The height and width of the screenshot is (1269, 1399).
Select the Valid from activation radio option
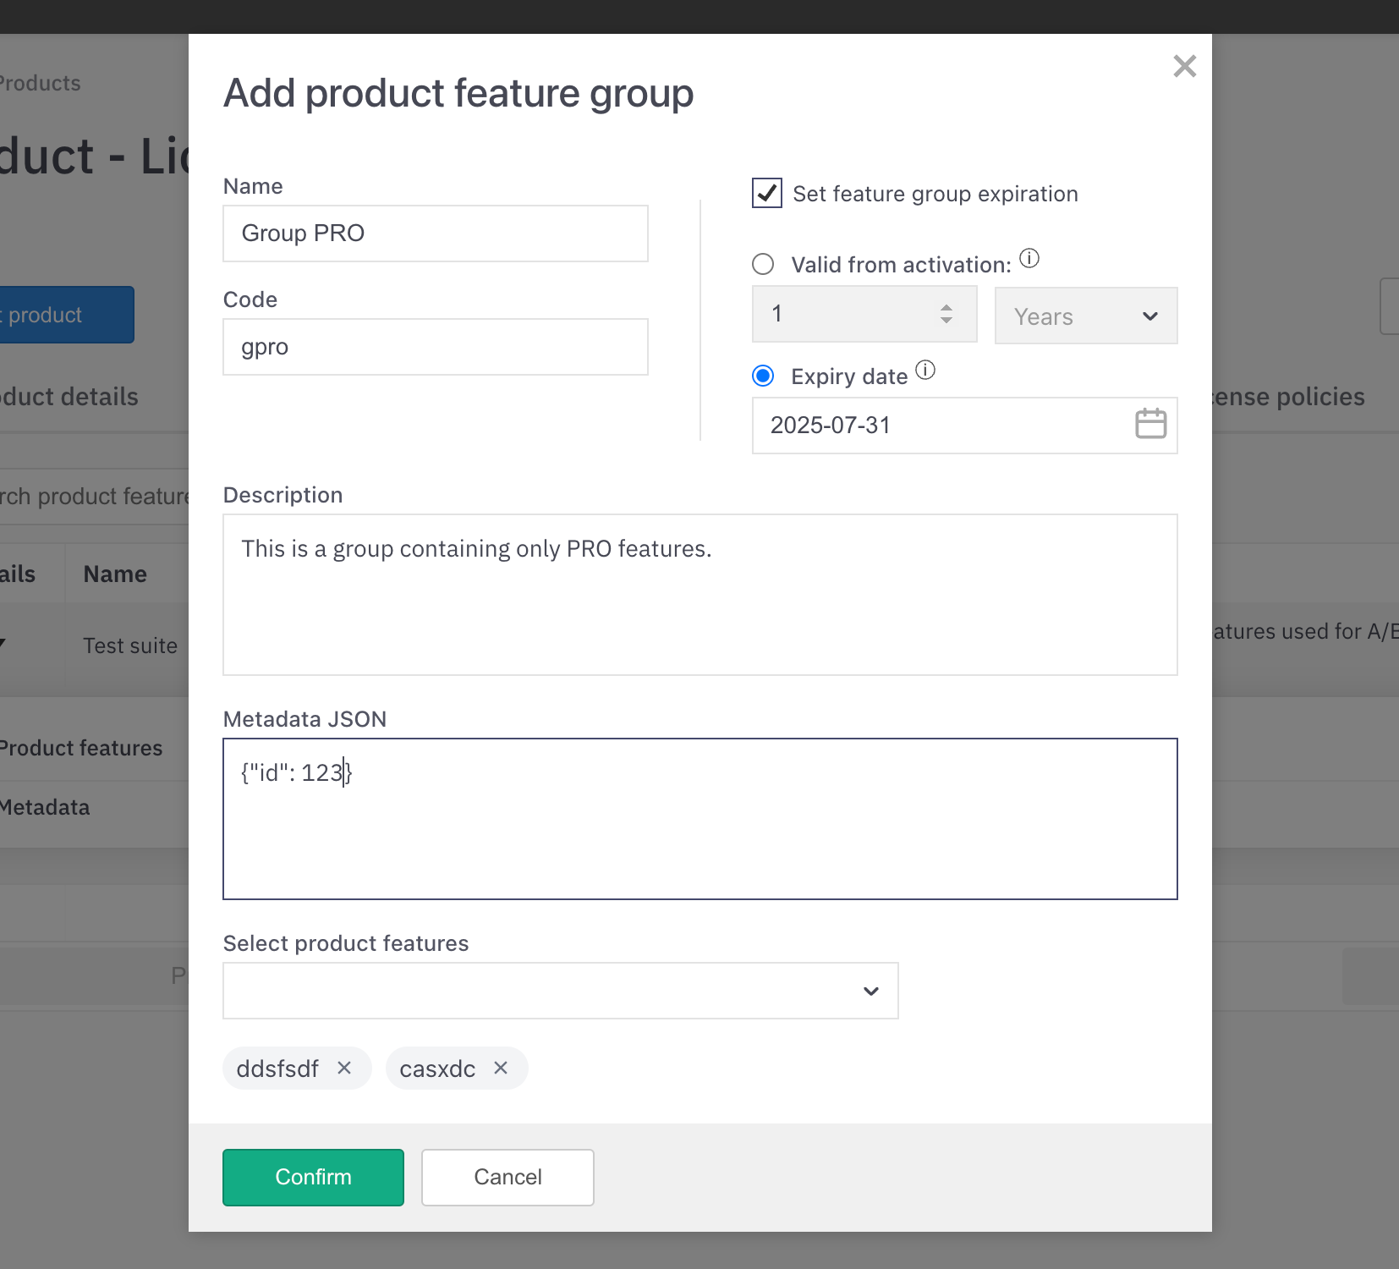[x=763, y=265]
